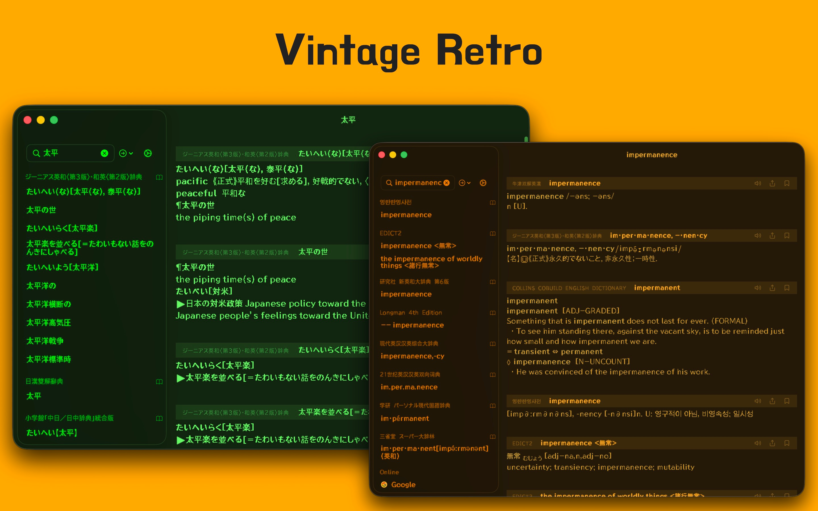Open book icon beside EDICT2 sidebar section
The width and height of the screenshot is (818, 511).
click(493, 234)
